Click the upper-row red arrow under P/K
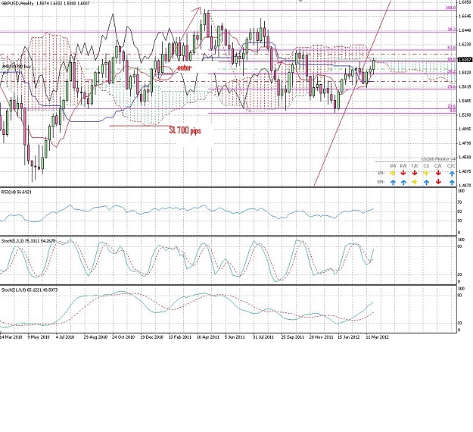Image resolution: width=473 pixels, height=432 pixels. (x=403, y=173)
